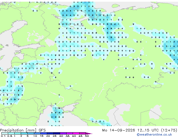Click the 10–15 mm blue legend swatch

point(37,133)
